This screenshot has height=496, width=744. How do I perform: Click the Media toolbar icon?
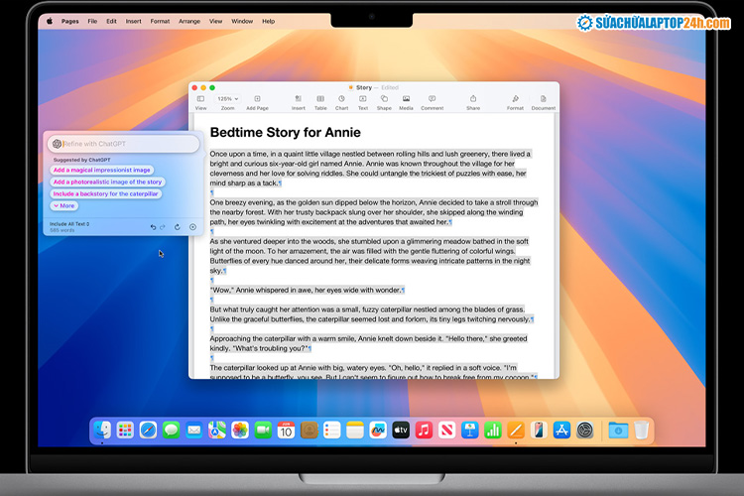tap(406, 100)
